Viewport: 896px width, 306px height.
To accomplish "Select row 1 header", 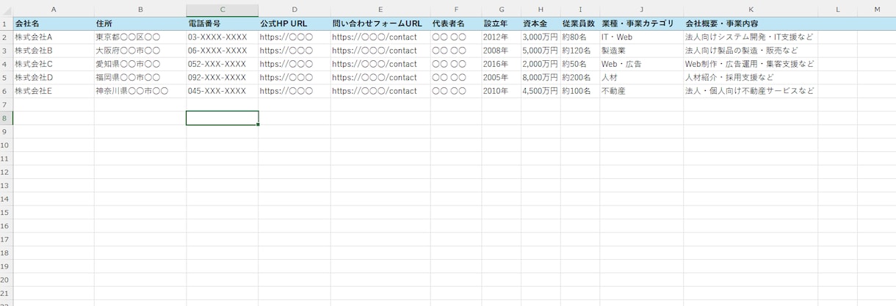I will [6, 23].
